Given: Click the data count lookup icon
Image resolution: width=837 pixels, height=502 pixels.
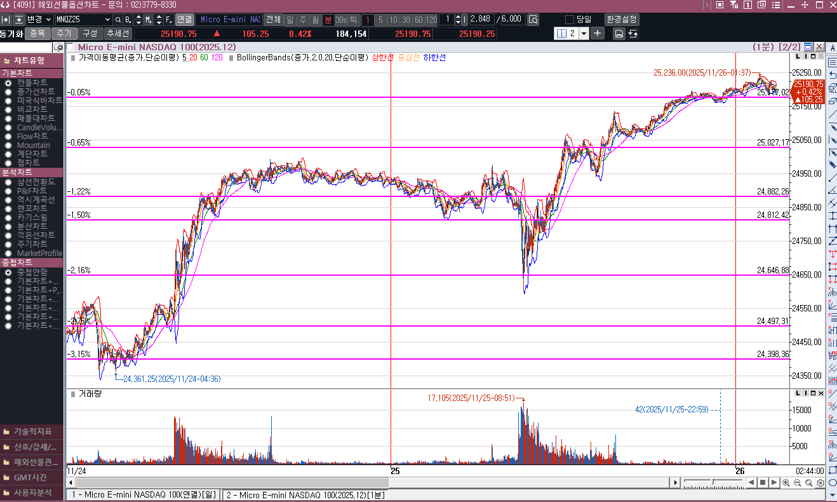Looking at the screenshot, I should click(533, 20).
